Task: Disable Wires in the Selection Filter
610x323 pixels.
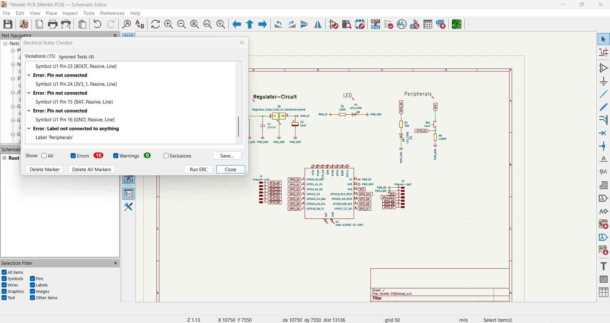Action: point(4,285)
